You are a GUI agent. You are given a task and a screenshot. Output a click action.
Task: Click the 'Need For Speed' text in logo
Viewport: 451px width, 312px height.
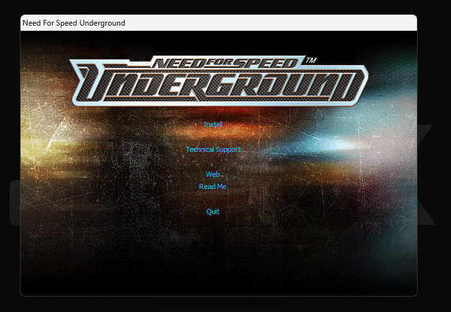pyautogui.click(x=225, y=63)
